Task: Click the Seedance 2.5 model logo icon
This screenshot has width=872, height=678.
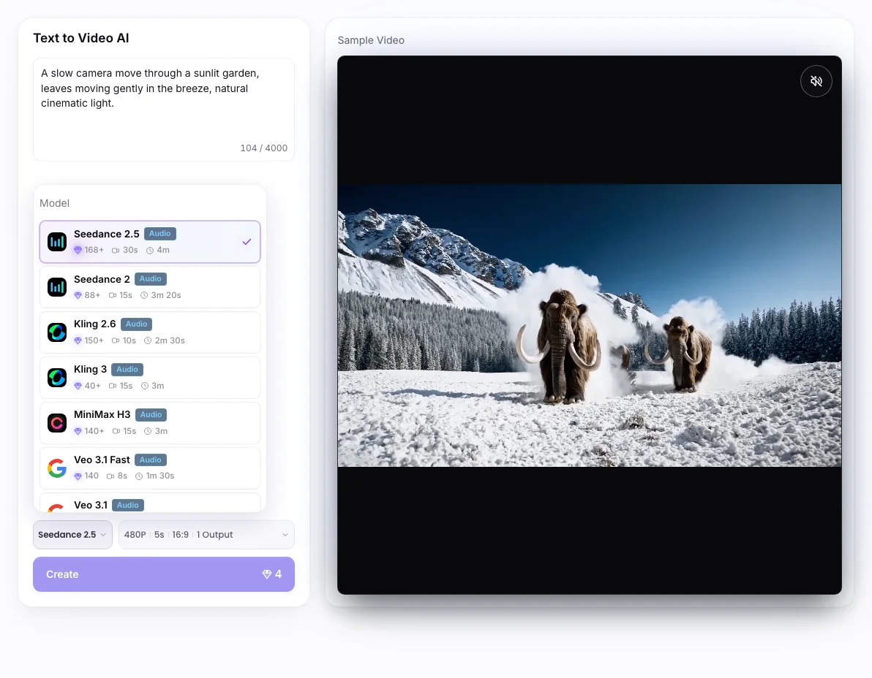Action: coord(57,242)
